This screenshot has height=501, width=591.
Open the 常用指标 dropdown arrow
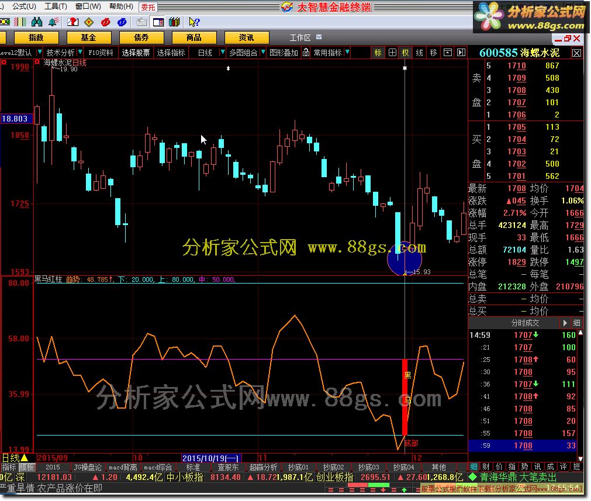(x=347, y=52)
